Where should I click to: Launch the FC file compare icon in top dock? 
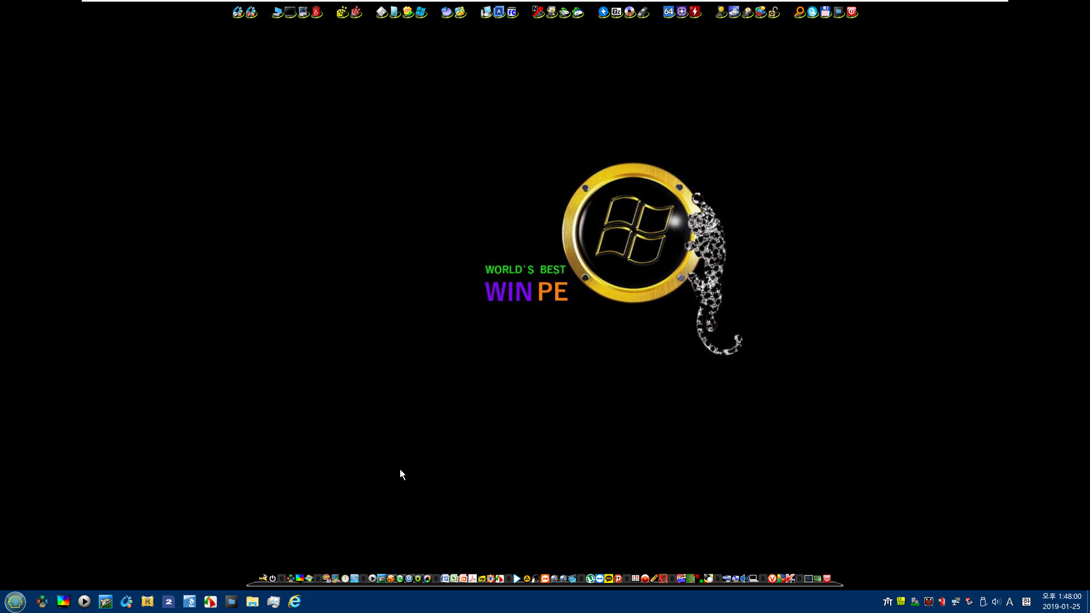tap(512, 12)
